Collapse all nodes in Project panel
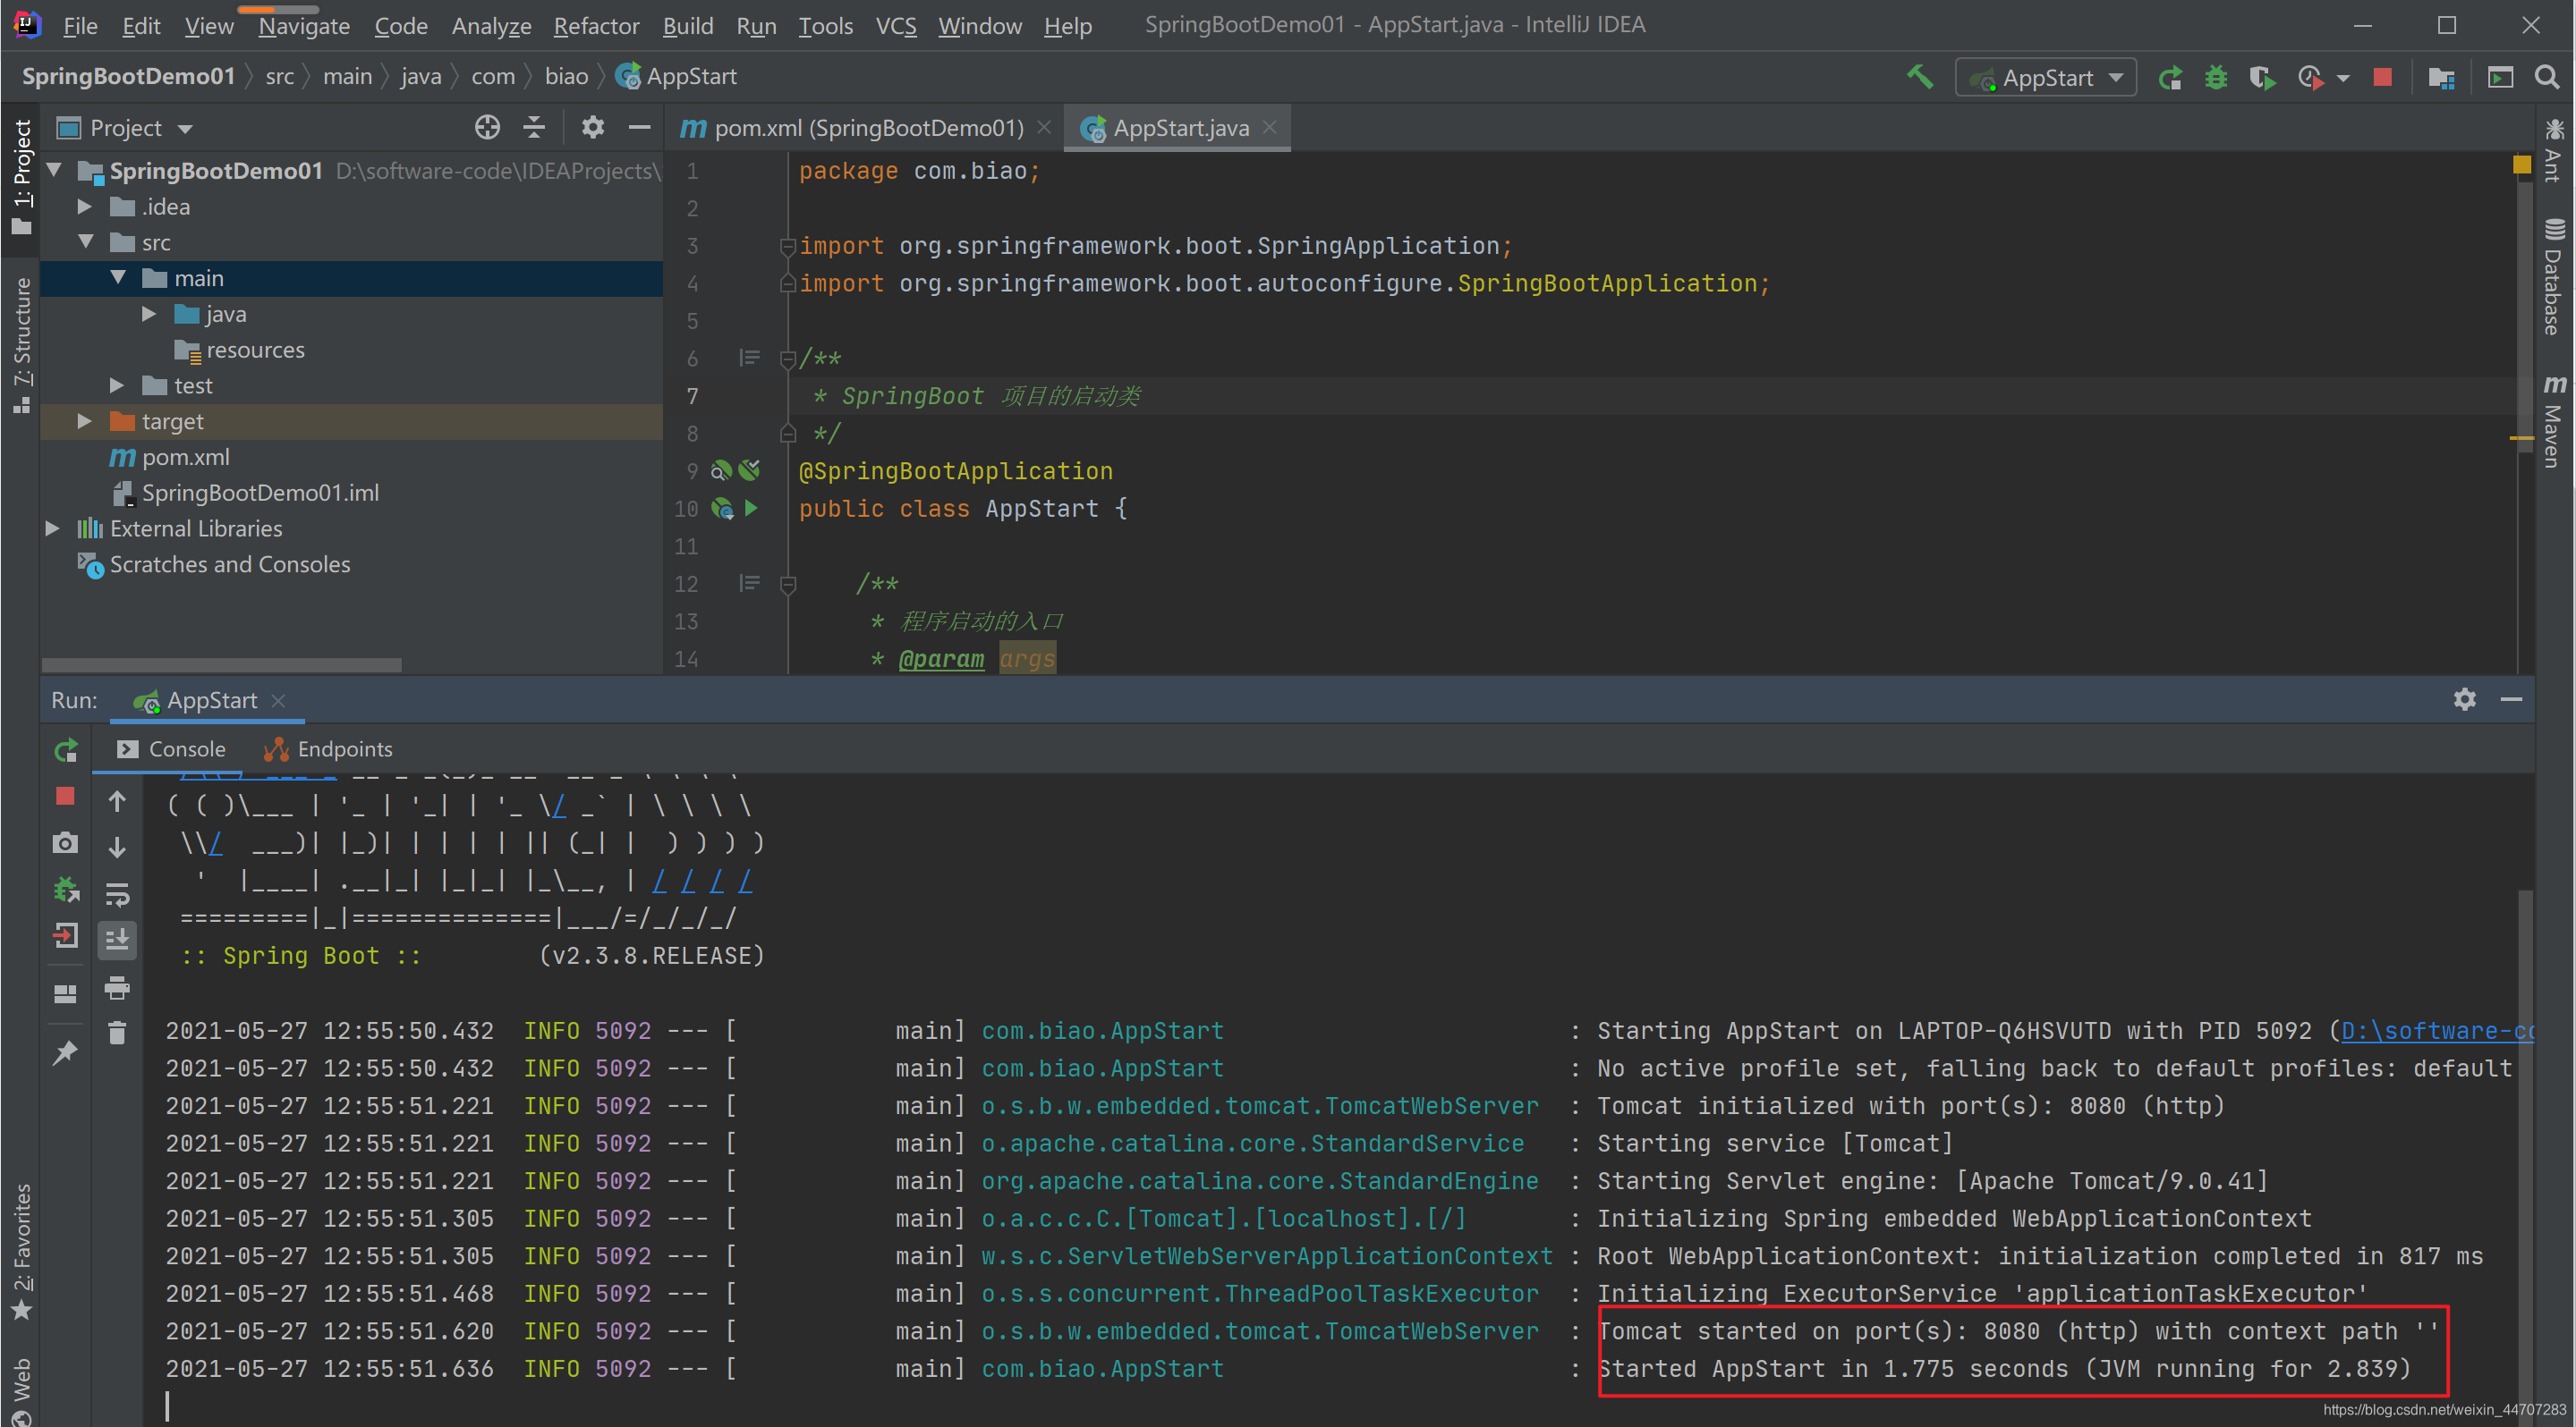Viewport: 2576px width, 1427px height. [x=535, y=127]
